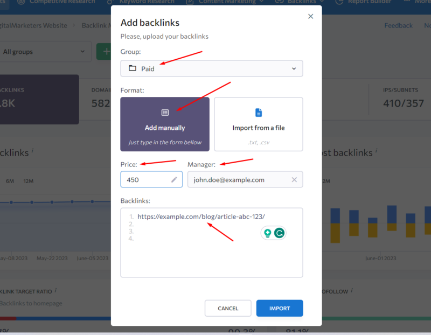Click the info icon next to lost backlinks heading
This screenshot has width=431, height=335.
point(376,150)
